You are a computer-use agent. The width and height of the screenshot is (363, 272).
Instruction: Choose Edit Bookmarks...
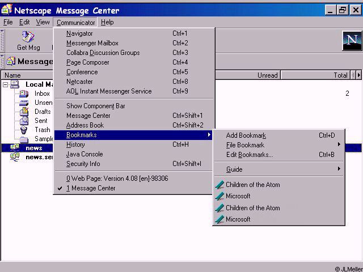point(278,155)
